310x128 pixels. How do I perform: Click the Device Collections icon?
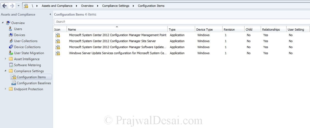point(11,47)
